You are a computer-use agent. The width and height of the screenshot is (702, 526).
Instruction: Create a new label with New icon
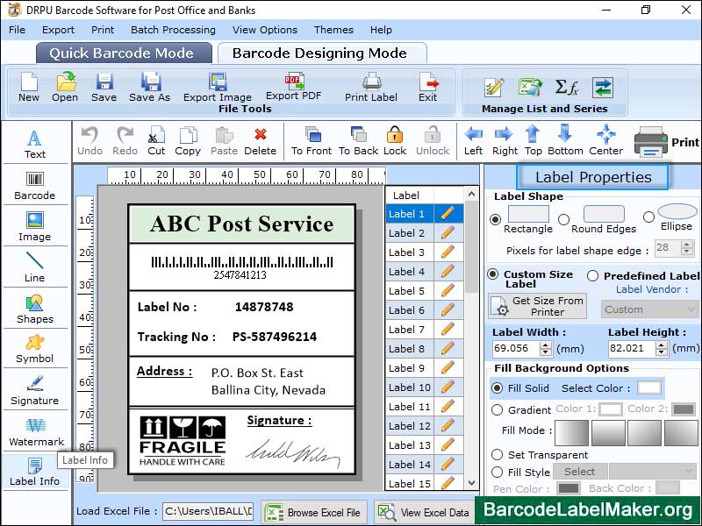click(x=29, y=87)
